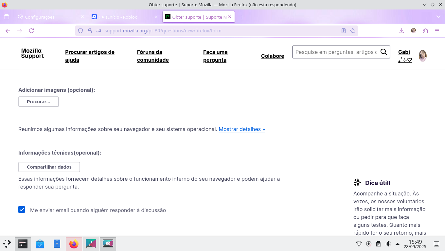Click the Colabore navigation item
The height and width of the screenshot is (251, 445).
[x=273, y=56]
